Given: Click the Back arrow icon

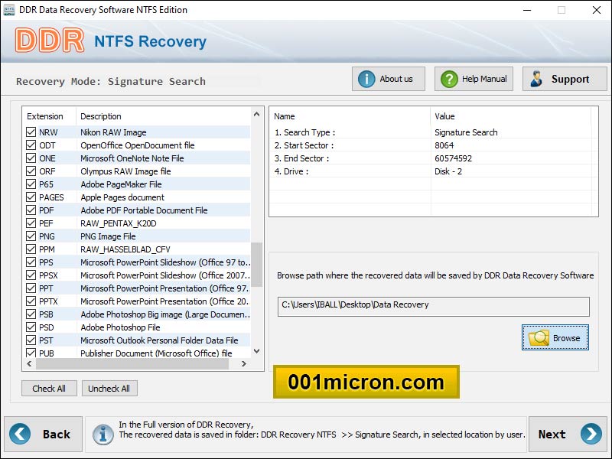Looking at the screenshot, I should tap(19, 434).
